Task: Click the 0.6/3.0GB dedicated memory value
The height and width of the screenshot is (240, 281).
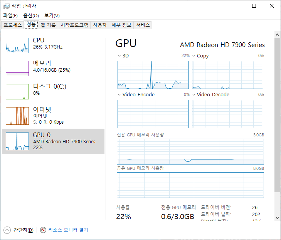Action: pyautogui.click(x=178, y=217)
